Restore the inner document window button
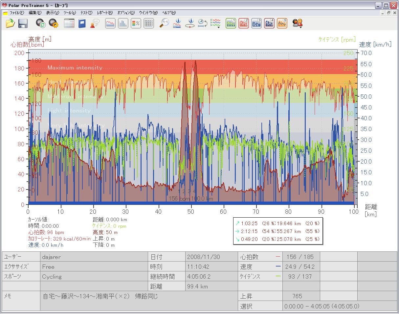This screenshot has width=399, height=314. tap(388, 13)
